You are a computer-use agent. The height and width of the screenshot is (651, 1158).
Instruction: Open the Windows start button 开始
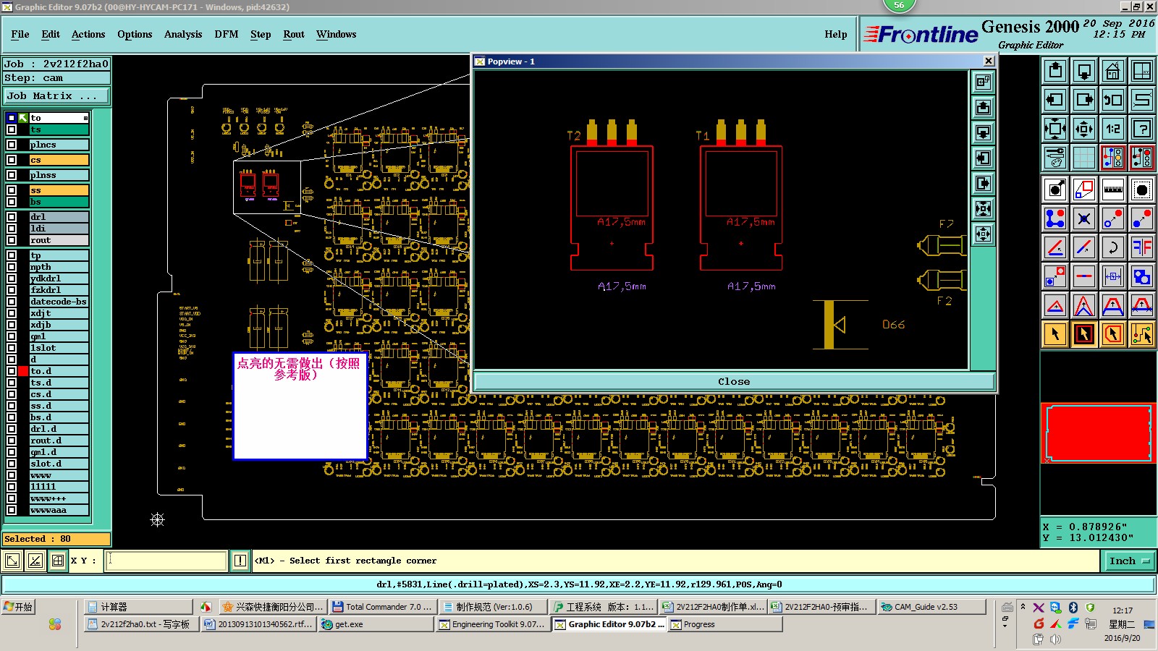tap(19, 607)
